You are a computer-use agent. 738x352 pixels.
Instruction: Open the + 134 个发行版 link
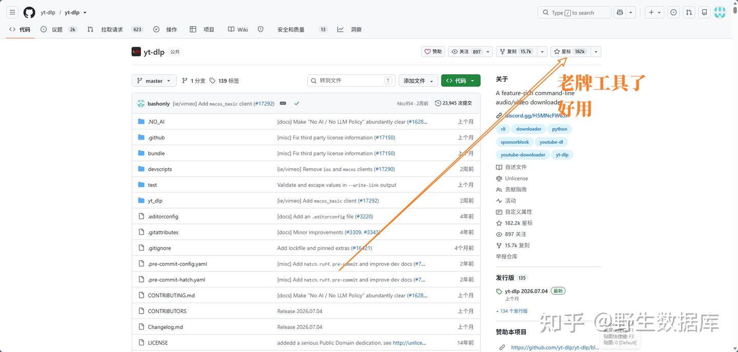pyautogui.click(x=511, y=311)
